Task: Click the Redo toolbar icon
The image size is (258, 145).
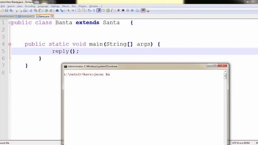Action: tap(51, 10)
